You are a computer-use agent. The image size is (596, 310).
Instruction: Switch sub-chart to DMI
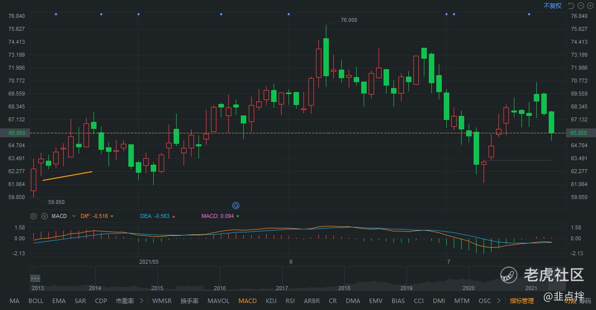[x=439, y=301]
